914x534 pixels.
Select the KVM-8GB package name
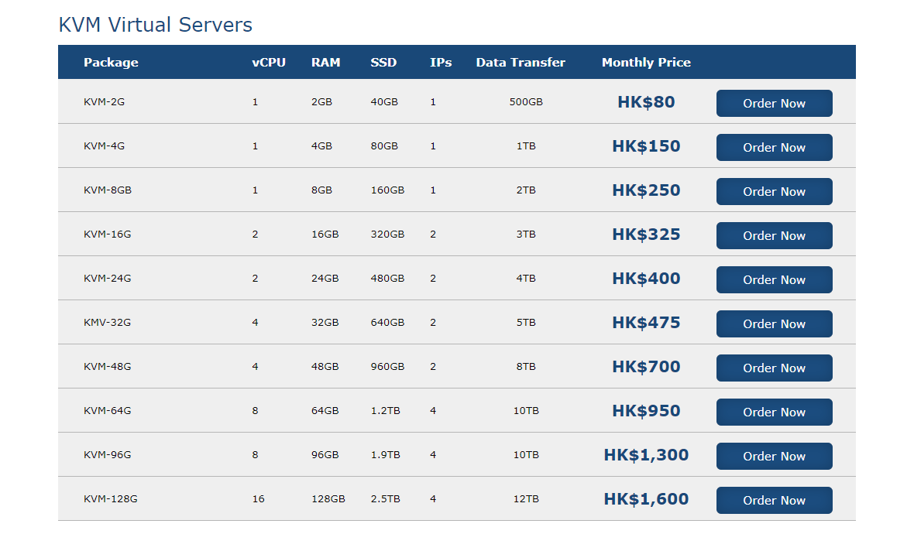tap(107, 190)
